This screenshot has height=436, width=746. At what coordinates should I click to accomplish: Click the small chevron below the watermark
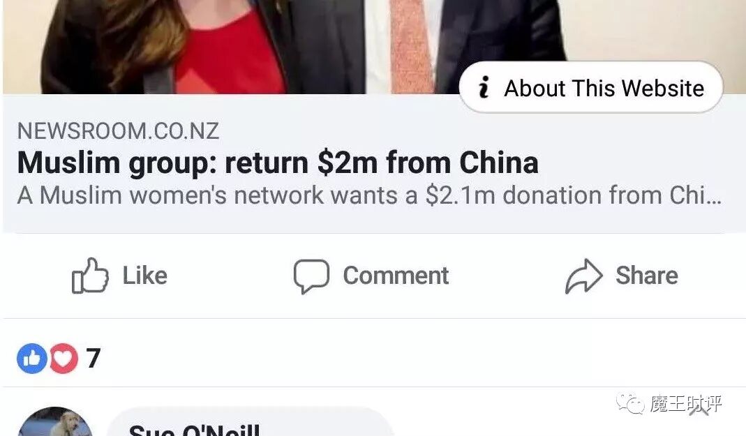[x=699, y=411]
